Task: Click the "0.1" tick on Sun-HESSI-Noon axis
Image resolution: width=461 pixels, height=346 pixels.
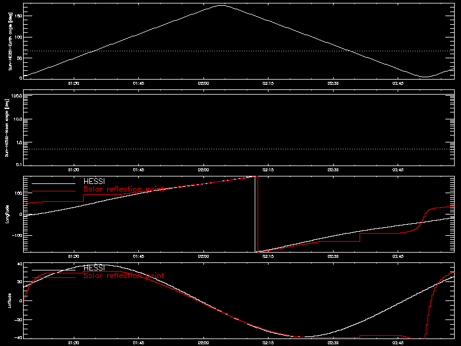Action: [19, 164]
